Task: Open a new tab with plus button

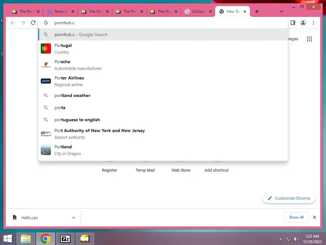Action: 257,11
